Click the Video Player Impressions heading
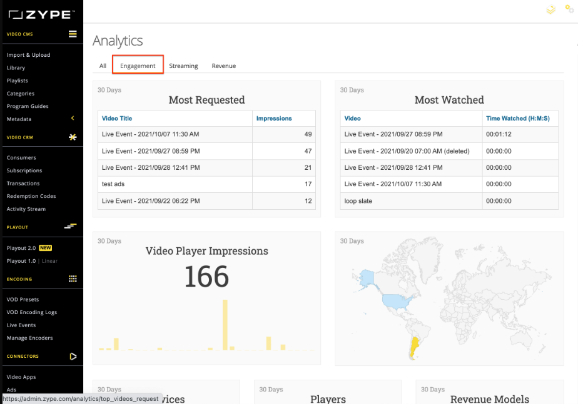Image resolution: width=578 pixels, height=404 pixels. click(x=207, y=251)
